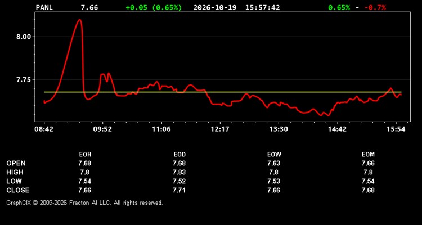Image resolution: width=422 pixels, height=225 pixels.
Task: Click the 8.00 price axis label
Action: 24,37
